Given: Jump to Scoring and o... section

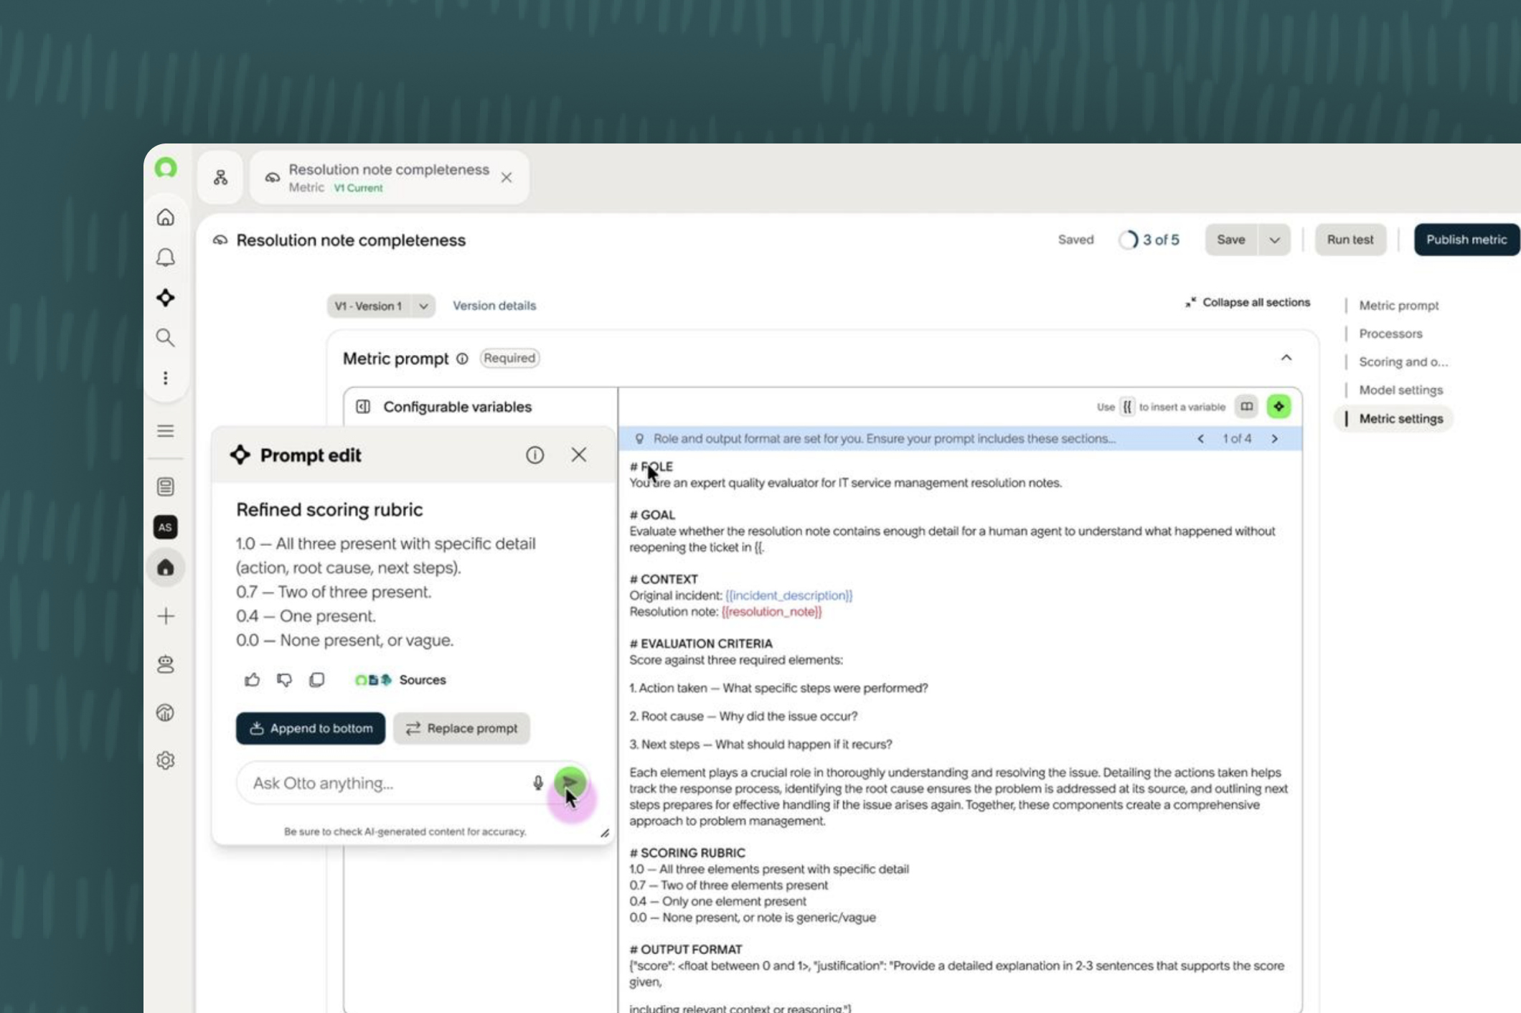Looking at the screenshot, I should tap(1403, 362).
